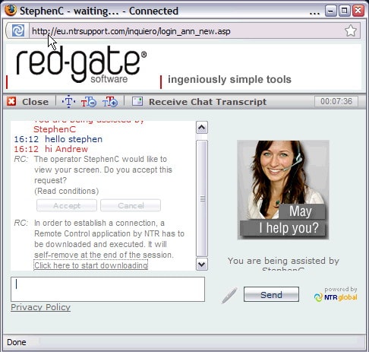Select the URL in the address bar
The width and height of the screenshot is (369, 352).
click(x=131, y=31)
